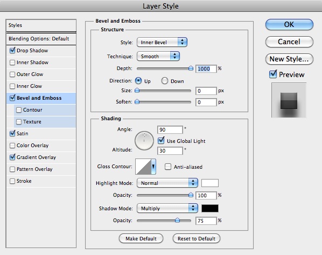Enable the Inner Shadow checkbox
The image size is (322, 255).
pos(12,63)
